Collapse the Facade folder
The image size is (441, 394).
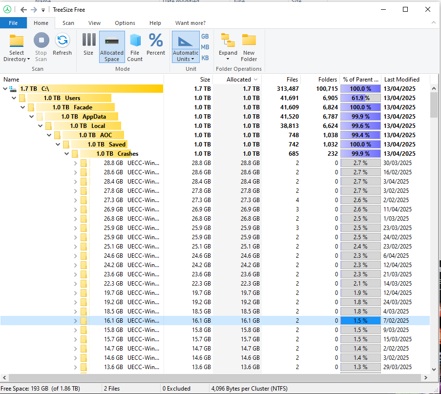coord(23,107)
